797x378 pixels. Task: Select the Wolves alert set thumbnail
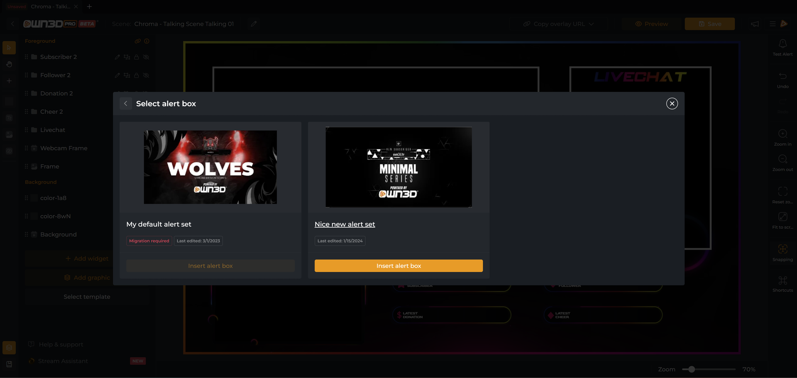click(210, 167)
